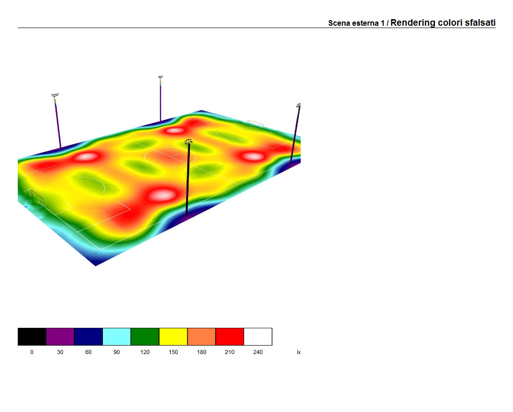This screenshot has width=513, height=412.
Task: Click the floodlight atop the front center pole
Action: 188,141
